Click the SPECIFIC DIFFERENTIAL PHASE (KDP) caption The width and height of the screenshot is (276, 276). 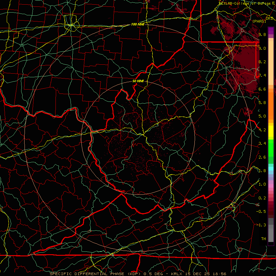click(96, 274)
